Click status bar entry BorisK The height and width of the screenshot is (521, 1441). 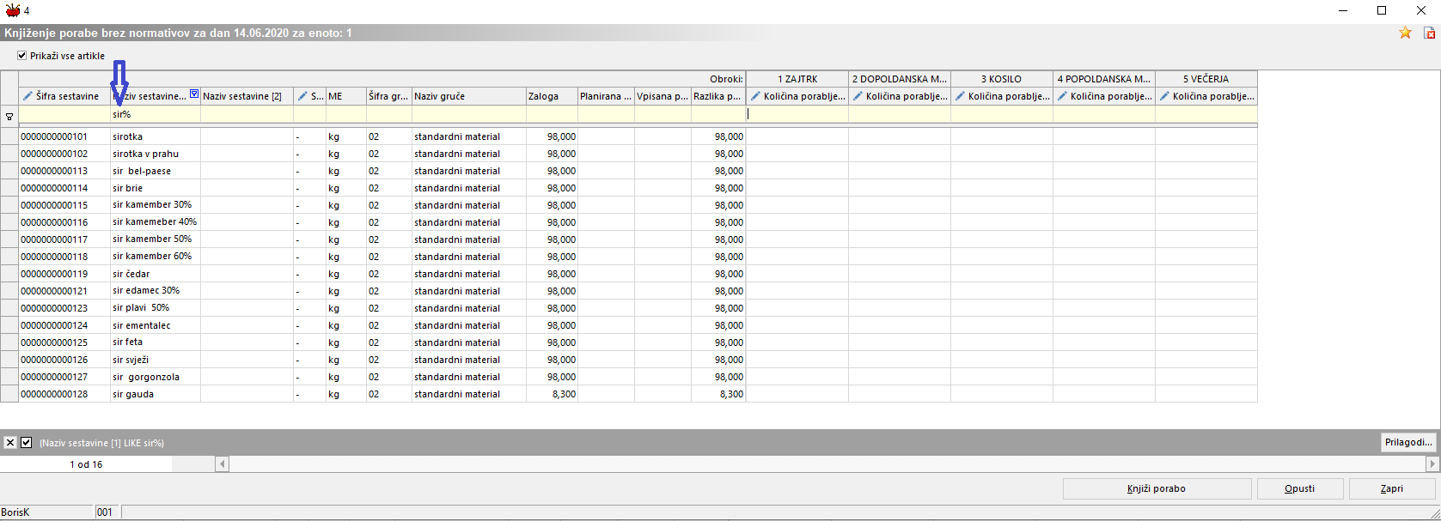click(x=15, y=512)
